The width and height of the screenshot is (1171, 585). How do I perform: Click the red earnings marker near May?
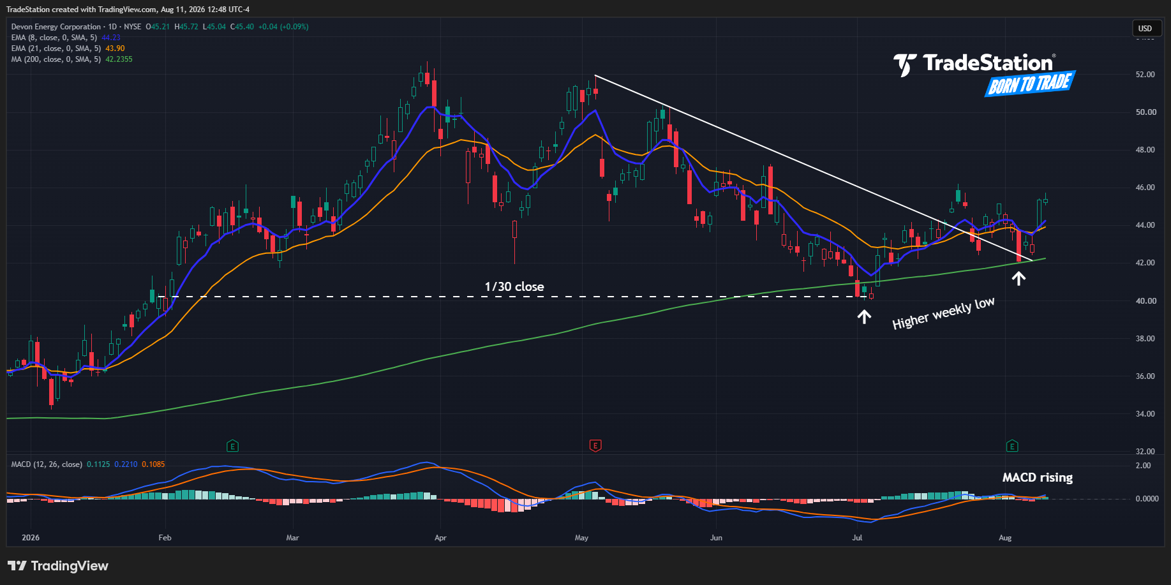595,446
